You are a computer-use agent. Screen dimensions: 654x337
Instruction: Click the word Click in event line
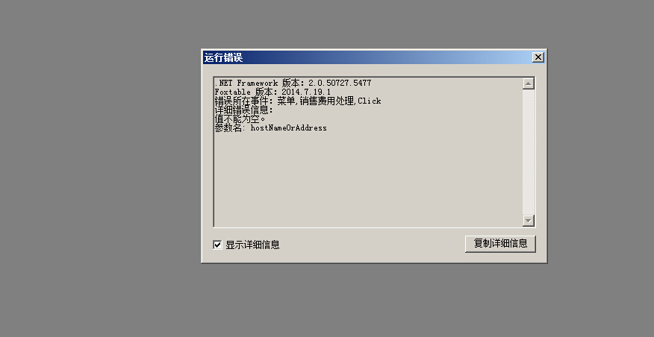pos(370,101)
